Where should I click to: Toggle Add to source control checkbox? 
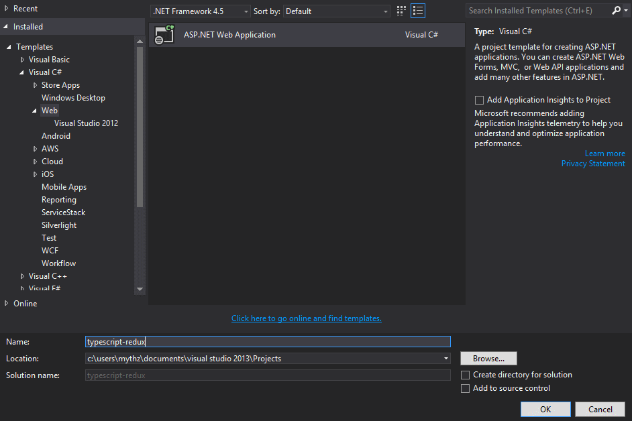pyautogui.click(x=466, y=388)
